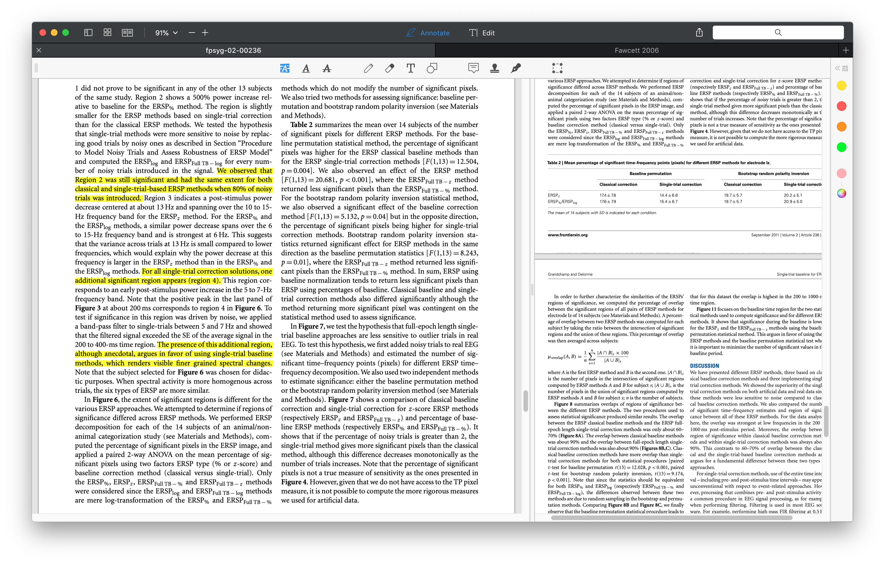Viewport: 885px width, 564px height.
Task: Select the strikethrough text tool
Action: coord(327,68)
